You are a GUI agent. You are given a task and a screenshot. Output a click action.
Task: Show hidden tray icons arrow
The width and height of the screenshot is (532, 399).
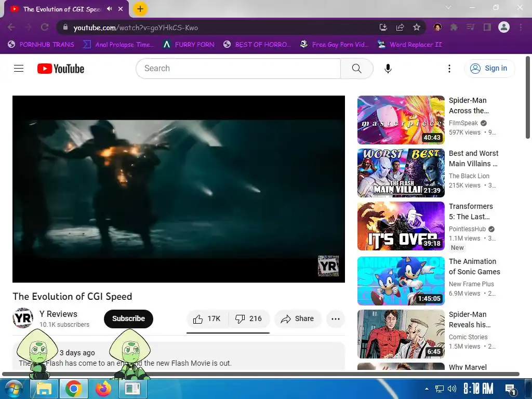point(427,389)
